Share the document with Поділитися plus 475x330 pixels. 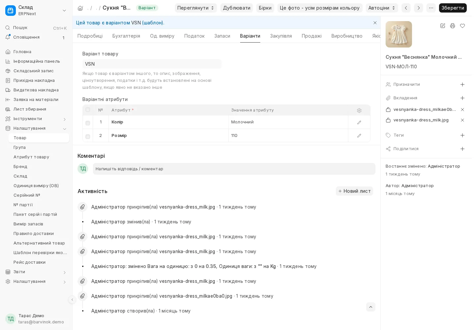462,149
